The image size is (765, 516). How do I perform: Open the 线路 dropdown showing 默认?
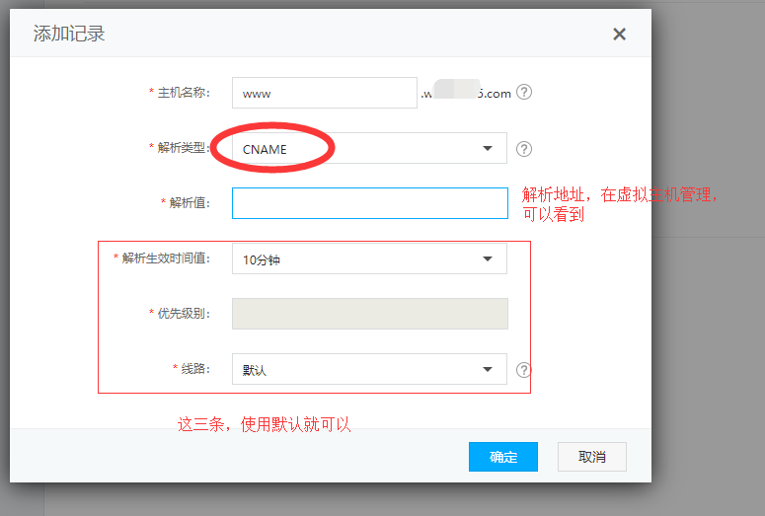369,370
